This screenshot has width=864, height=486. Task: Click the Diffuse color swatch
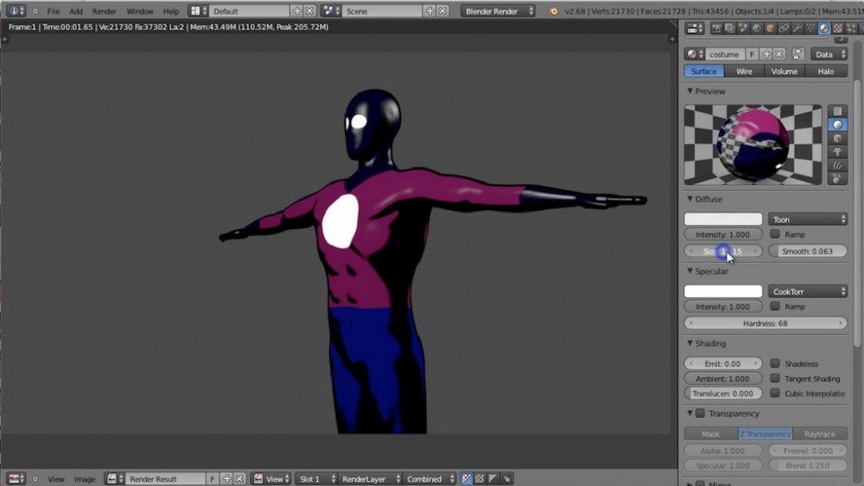pos(723,219)
